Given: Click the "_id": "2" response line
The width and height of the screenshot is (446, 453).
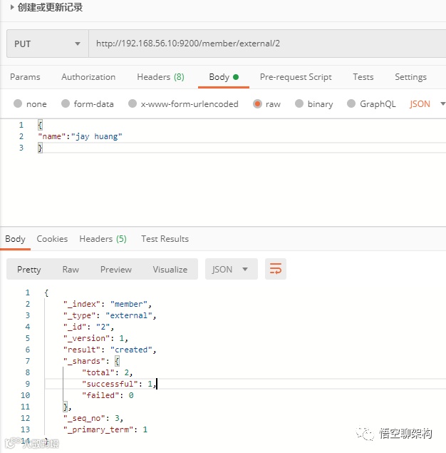Looking at the screenshot, I should [x=88, y=327].
